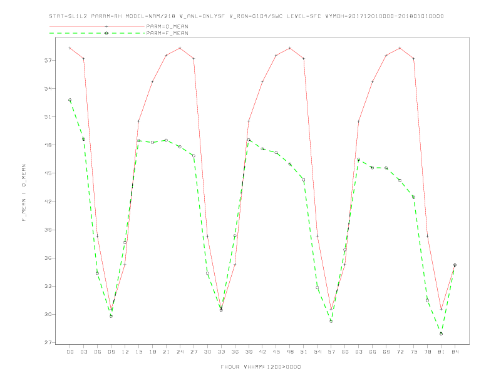The image size is (496, 383).
Task: Click the x-axis tick label 54
Action: pos(318,352)
